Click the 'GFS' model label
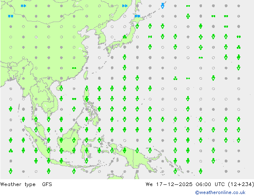 click(x=47, y=184)
